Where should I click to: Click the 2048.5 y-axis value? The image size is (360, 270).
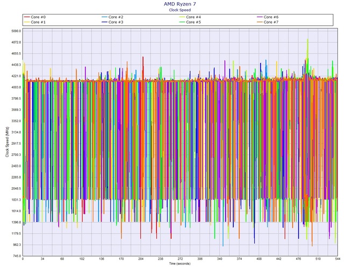pyautogui.click(x=16, y=189)
